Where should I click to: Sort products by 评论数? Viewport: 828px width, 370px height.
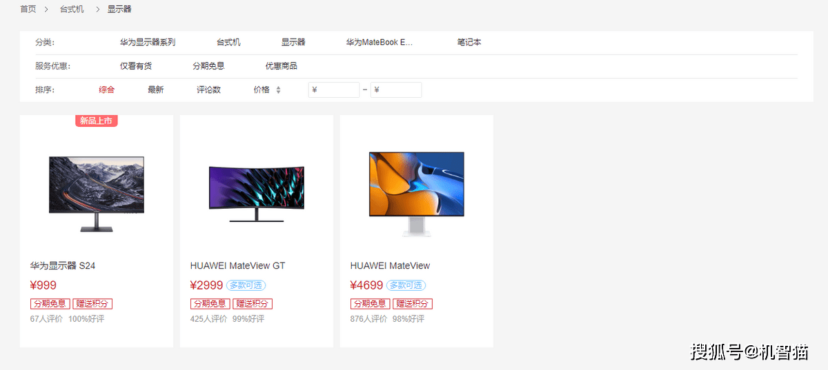[208, 90]
